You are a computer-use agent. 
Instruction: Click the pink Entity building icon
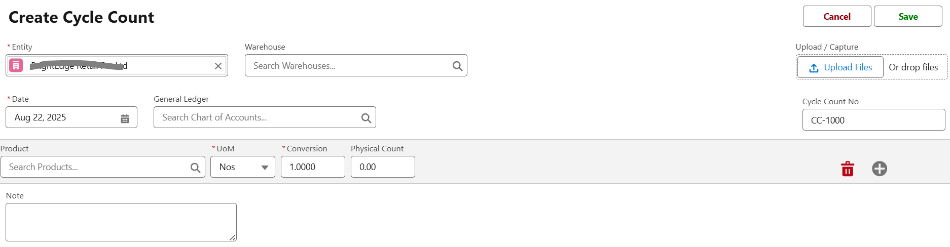16,65
